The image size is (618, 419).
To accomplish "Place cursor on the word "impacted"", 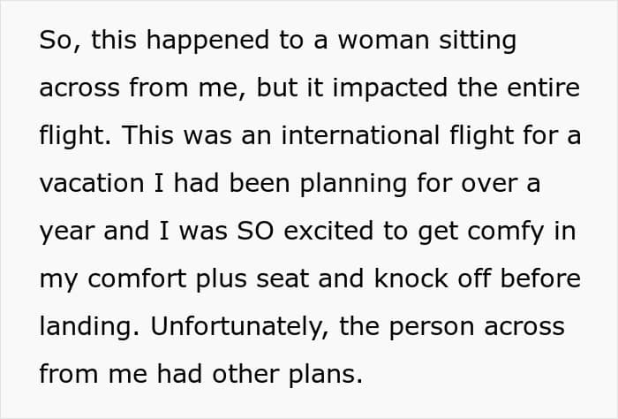I will click(390, 88).
